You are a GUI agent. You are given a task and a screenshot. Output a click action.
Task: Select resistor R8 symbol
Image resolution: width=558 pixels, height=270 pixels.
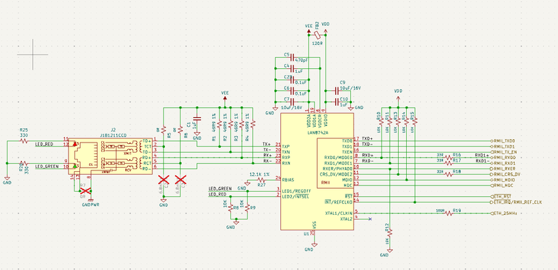click(x=230, y=207)
